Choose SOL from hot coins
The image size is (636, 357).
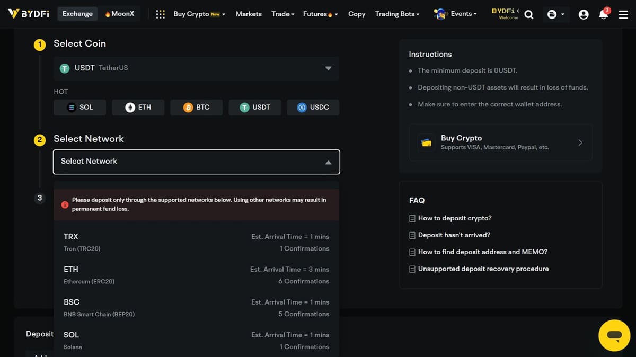(x=80, y=108)
